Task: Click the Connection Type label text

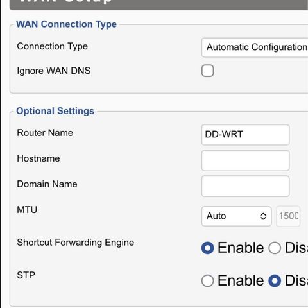Action: tap(52, 46)
